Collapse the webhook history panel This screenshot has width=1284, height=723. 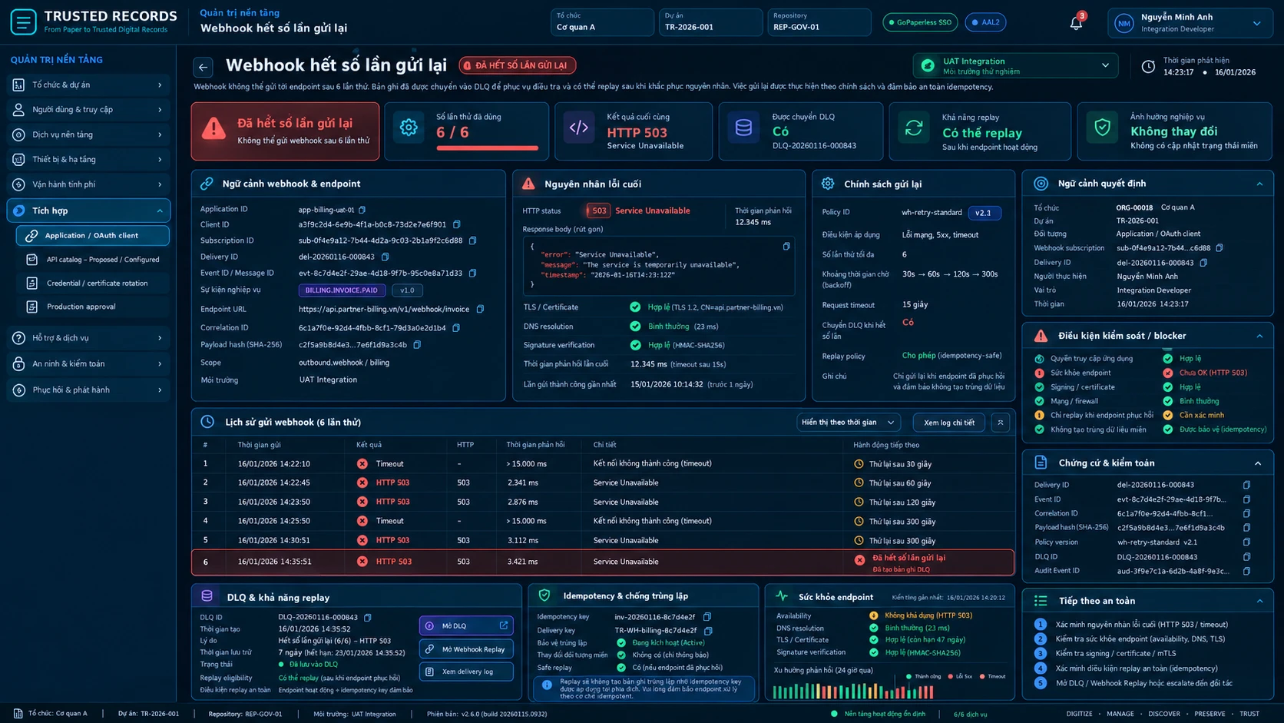[1001, 423]
